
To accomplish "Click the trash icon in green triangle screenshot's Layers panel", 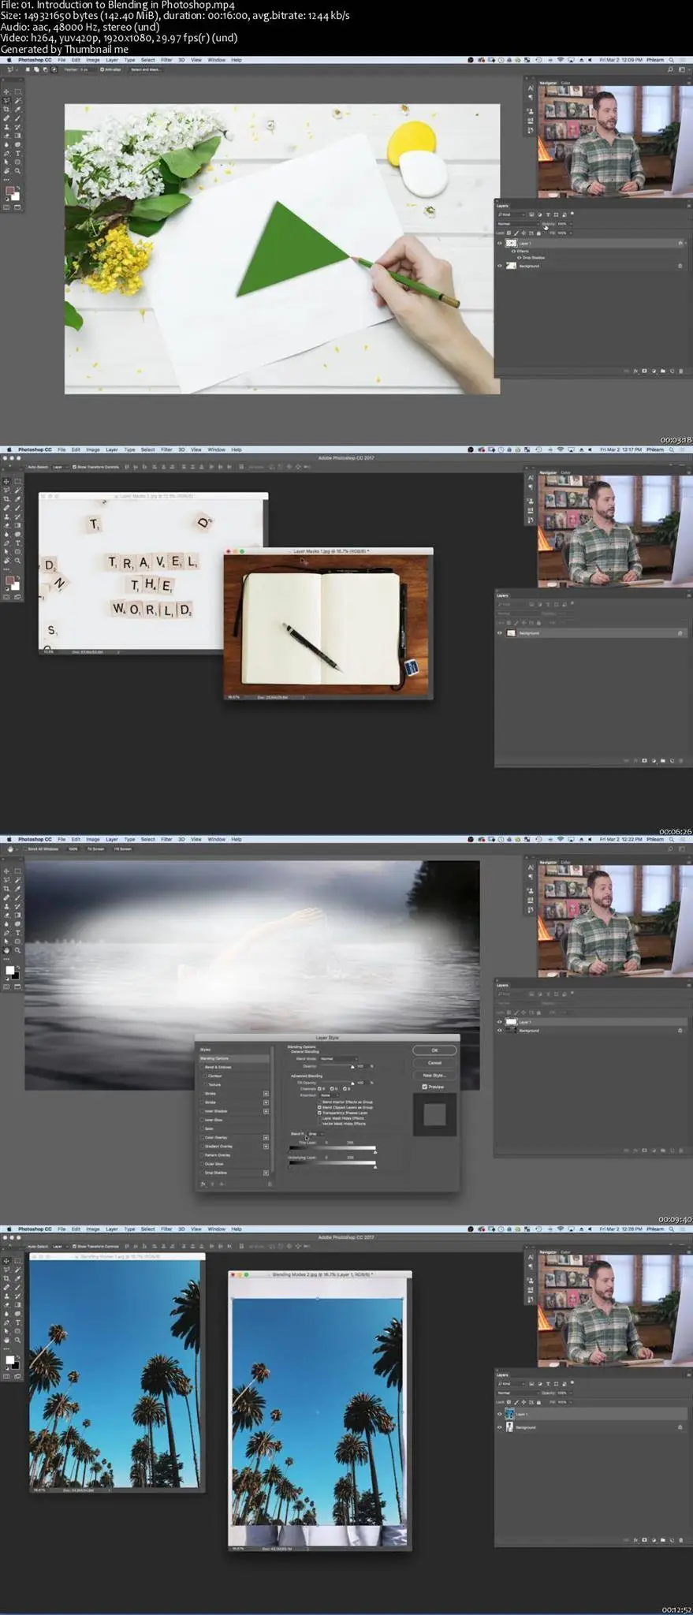I will (x=681, y=371).
